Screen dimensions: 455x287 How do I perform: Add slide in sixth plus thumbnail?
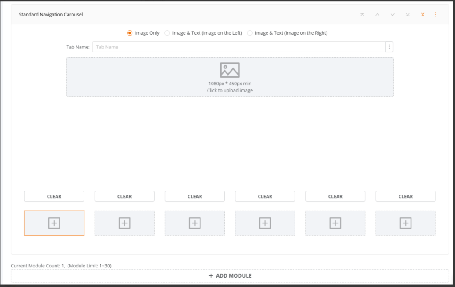coord(405,223)
